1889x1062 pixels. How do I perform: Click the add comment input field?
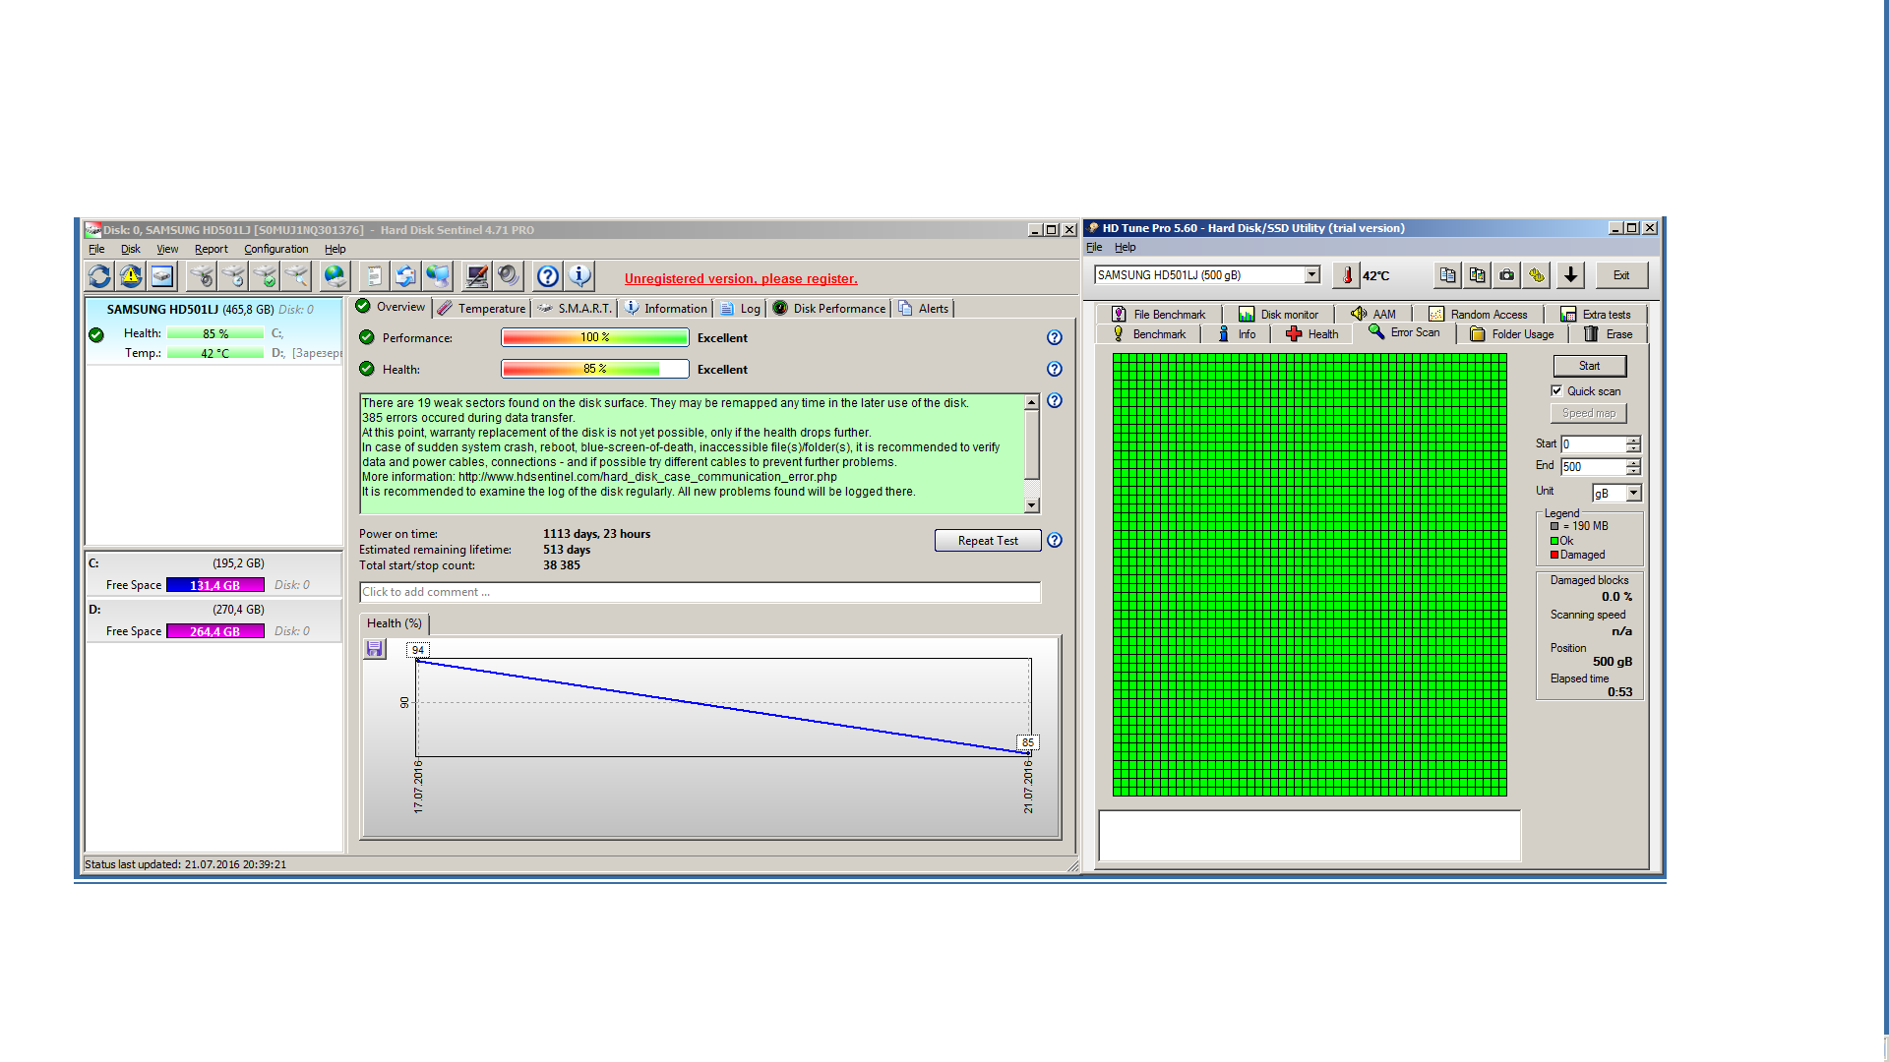(699, 592)
